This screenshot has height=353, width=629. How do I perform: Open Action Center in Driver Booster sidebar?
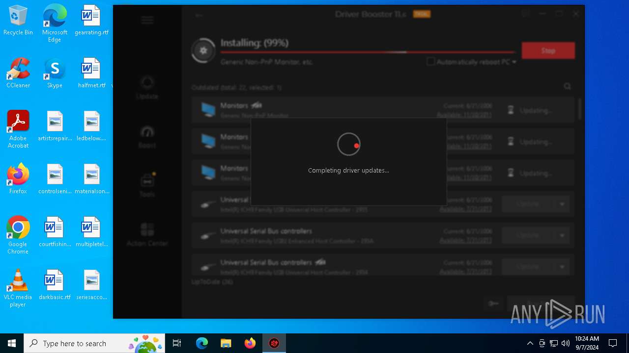point(147,234)
